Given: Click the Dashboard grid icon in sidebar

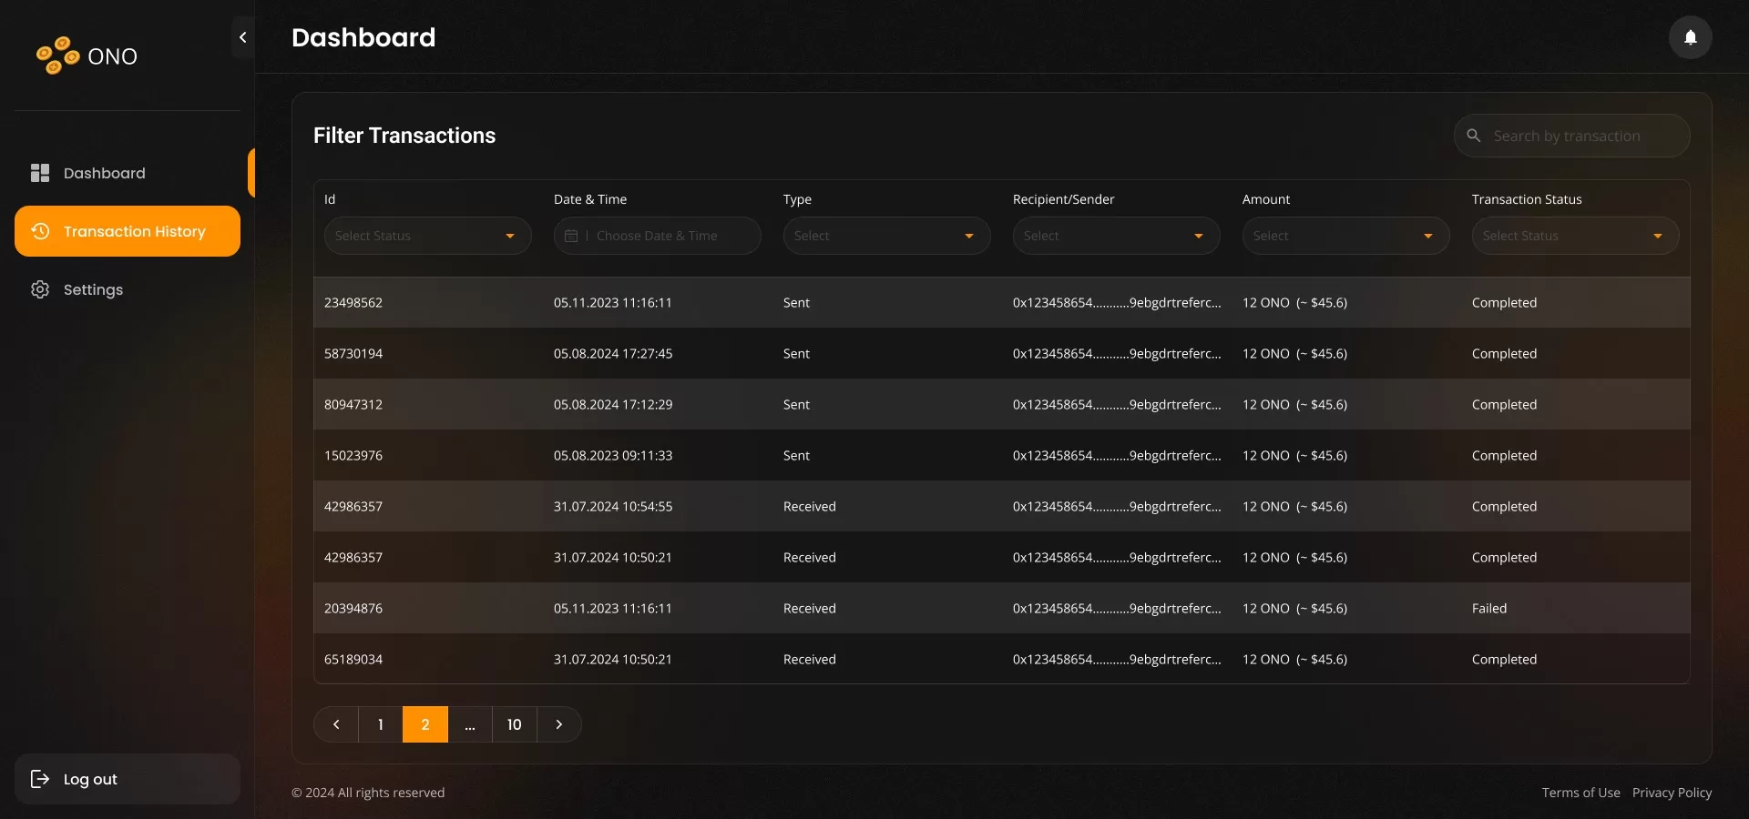Looking at the screenshot, I should tap(40, 173).
